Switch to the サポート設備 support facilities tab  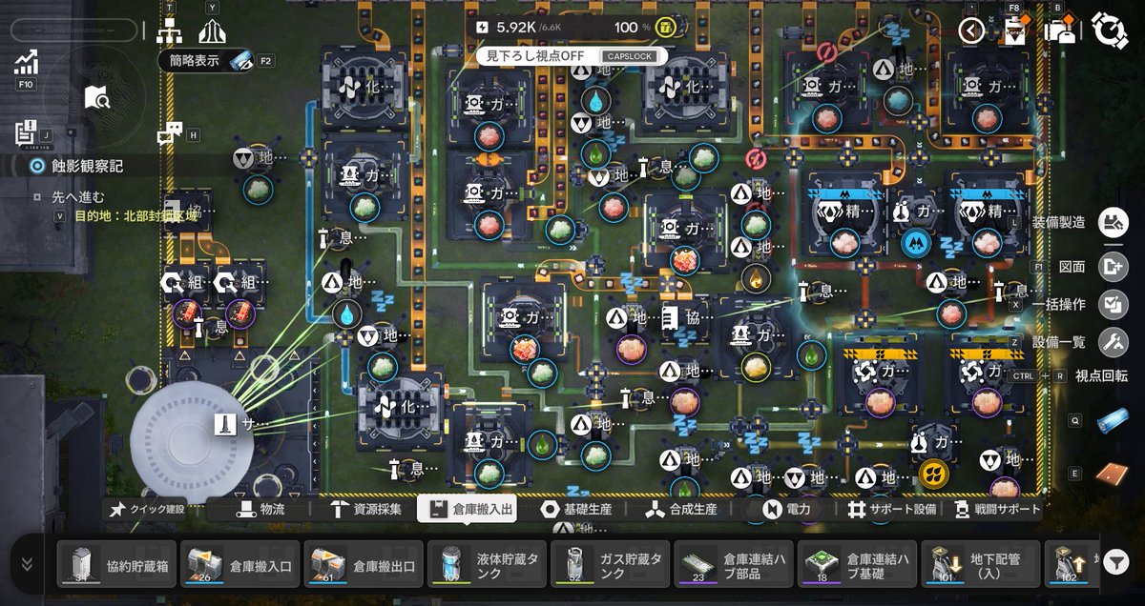pyautogui.click(x=891, y=510)
